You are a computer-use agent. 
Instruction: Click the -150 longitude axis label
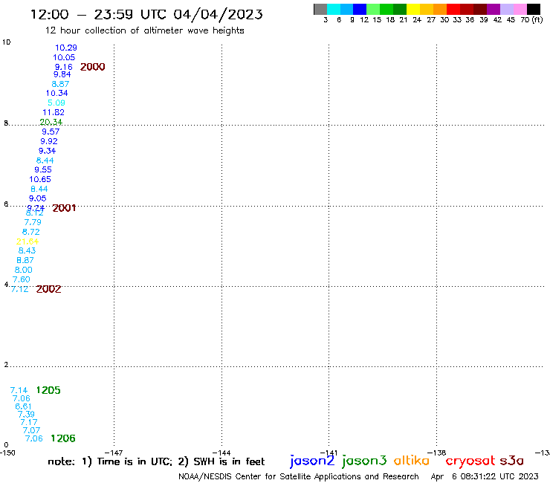point(7,453)
